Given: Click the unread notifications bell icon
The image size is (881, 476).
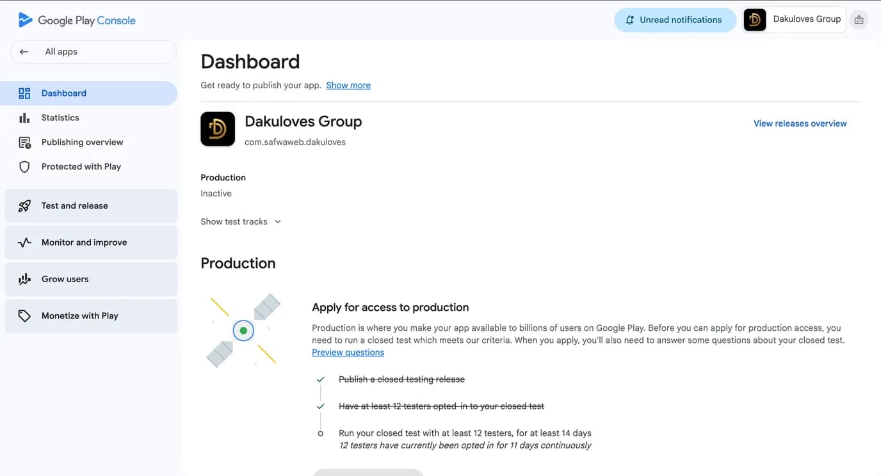Looking at the screenshot, I should click(x=630, y=20).
